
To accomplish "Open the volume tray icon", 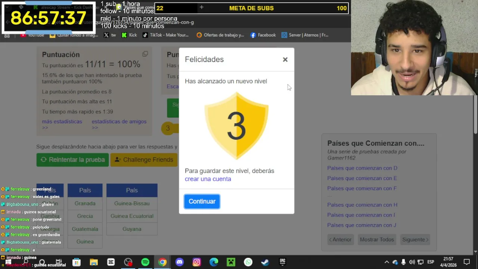I will pyautogui.click(x=412, y=262).
